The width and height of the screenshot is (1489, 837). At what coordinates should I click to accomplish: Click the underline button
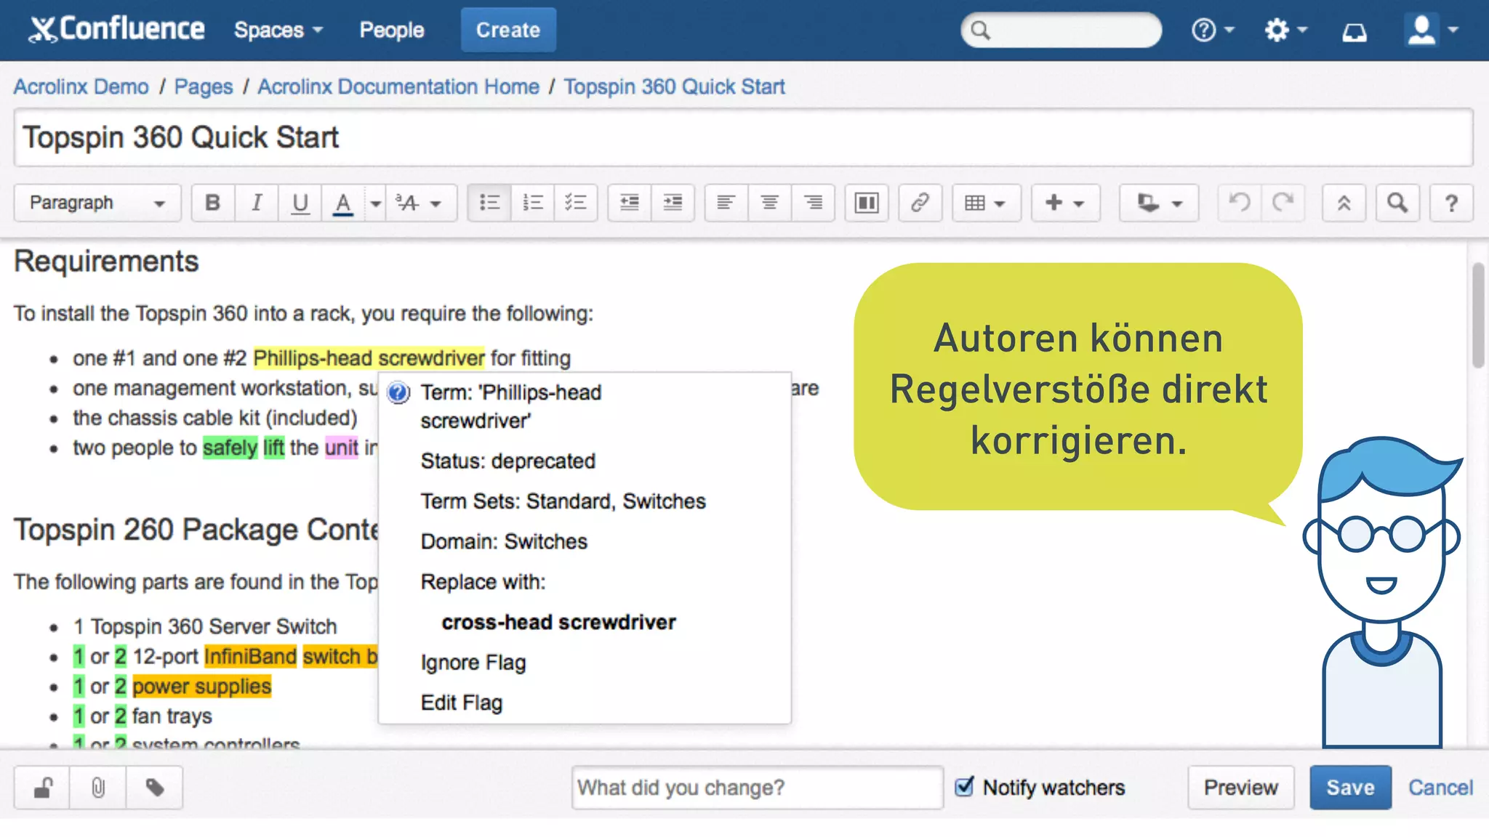[x=300, y=203]
